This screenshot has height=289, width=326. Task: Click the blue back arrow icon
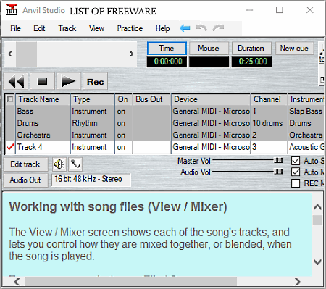[185, 28]
